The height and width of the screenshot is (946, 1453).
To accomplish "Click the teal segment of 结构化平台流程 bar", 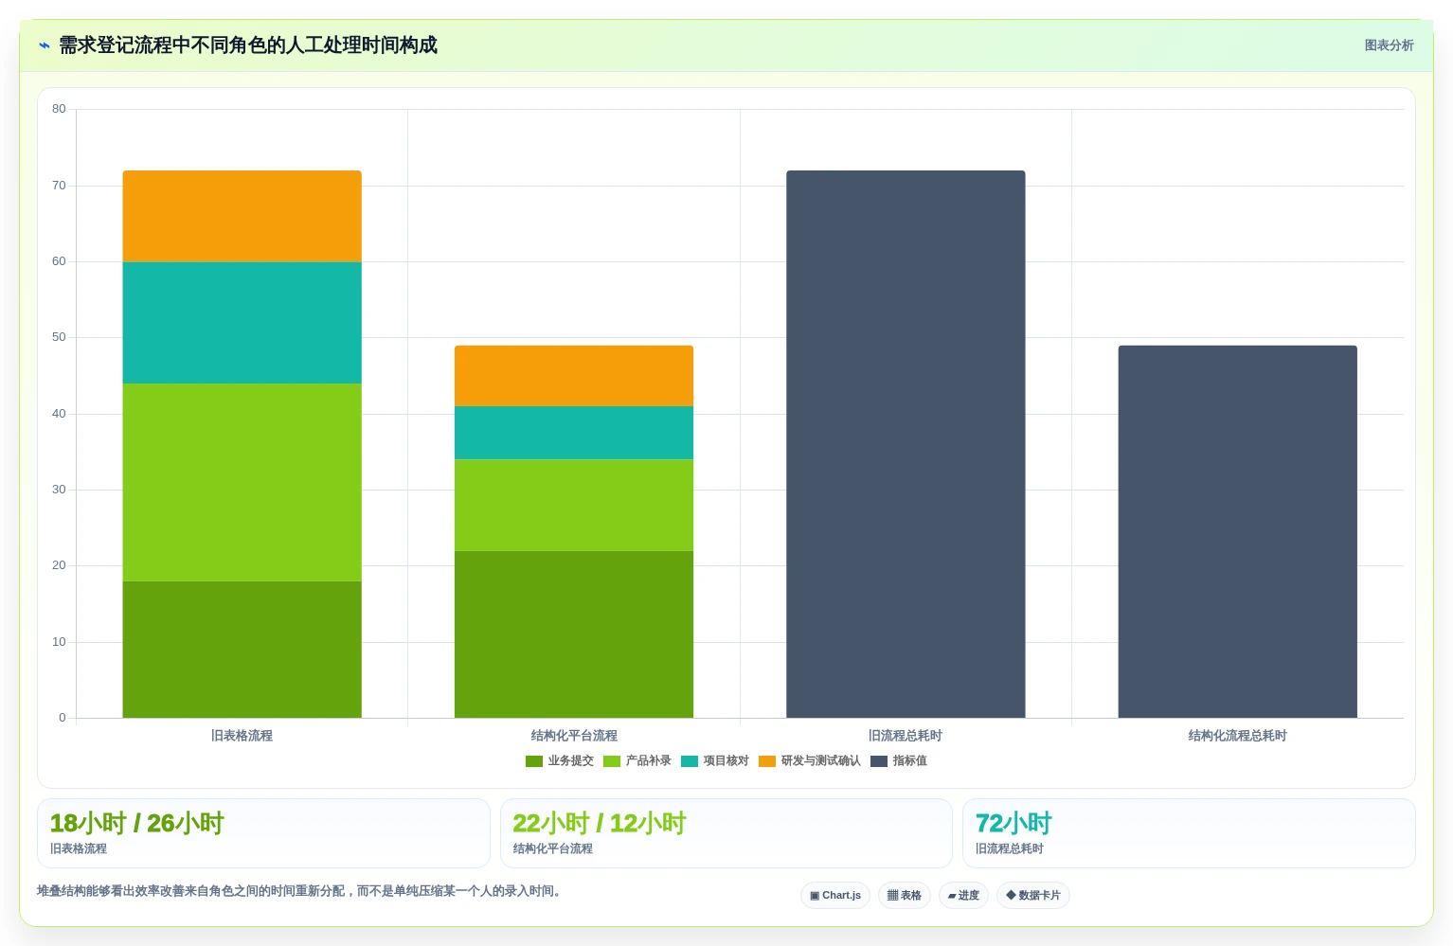I will (x=574, y=433).
